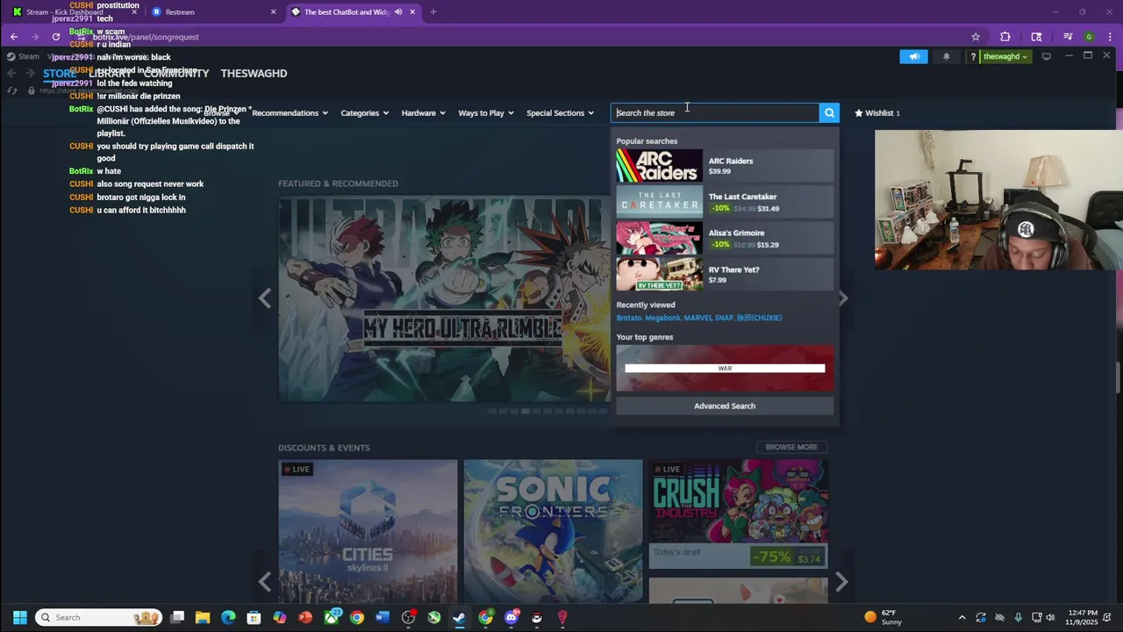This screenshot has width=1123, height=632.
Task: Expand the Recommendations dropdown
Action: click(290, 112)
